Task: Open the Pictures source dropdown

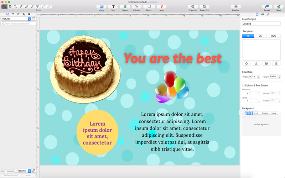Action: point(16,19)
